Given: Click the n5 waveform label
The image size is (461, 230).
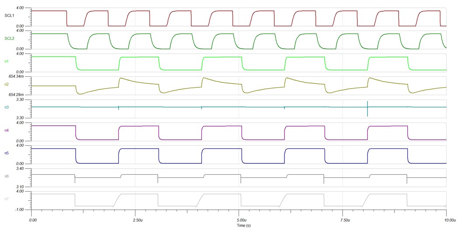Looking at the screenshot, I should [x=7, y=153].
